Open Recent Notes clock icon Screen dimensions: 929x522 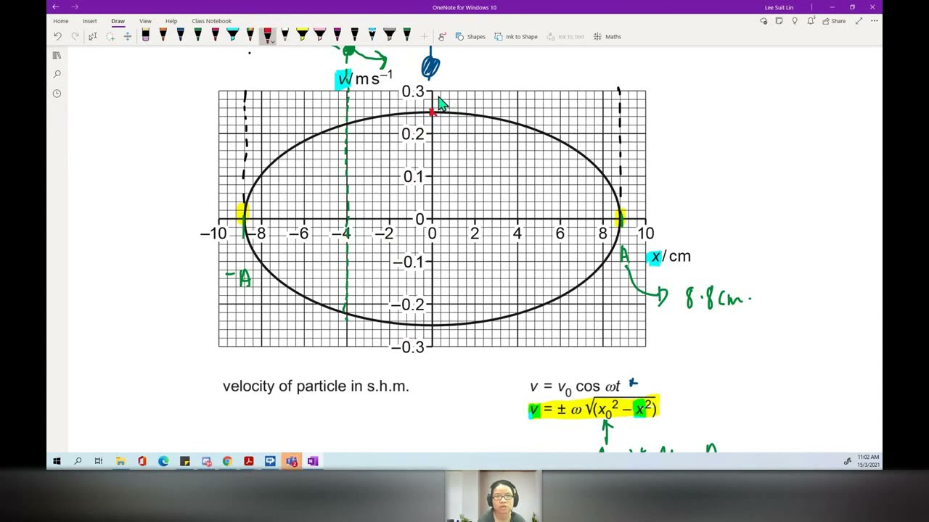tap(57, 93)
